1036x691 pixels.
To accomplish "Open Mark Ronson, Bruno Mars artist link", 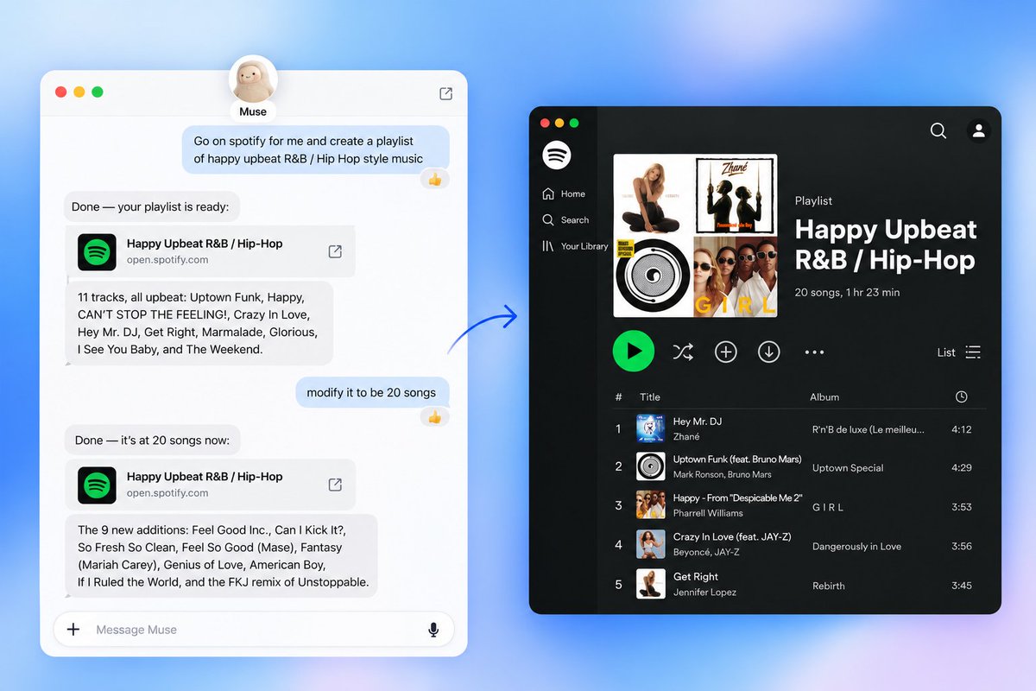I will pyautogui.click(x=723, y=475).
